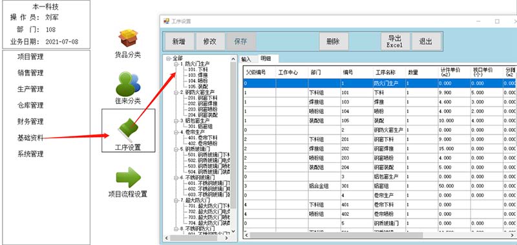The width and height of the screenshot is (517, 245).
Task: Collapse the 2.钢防火窗生产 tree node
Action: tap(176, 92)
